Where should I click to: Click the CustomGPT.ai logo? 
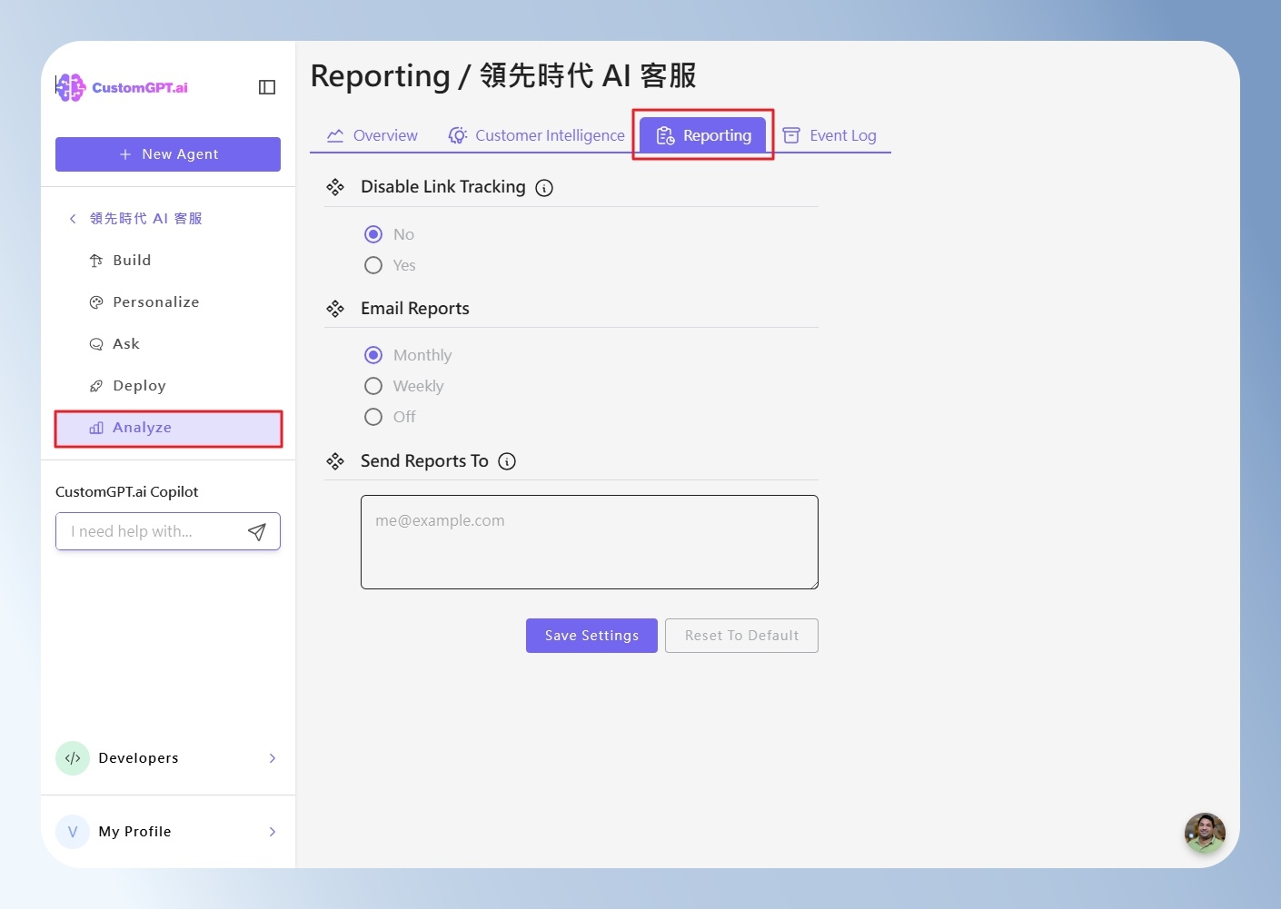122,87
